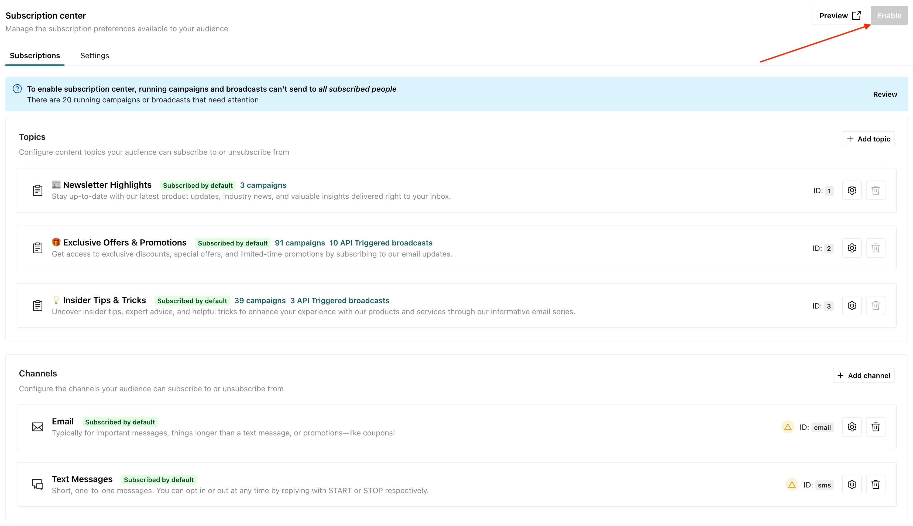Screen dimensions: 913x526
Task: Open the 91 campaigns link
Action: pyautogui.click(x=300, y=243)
